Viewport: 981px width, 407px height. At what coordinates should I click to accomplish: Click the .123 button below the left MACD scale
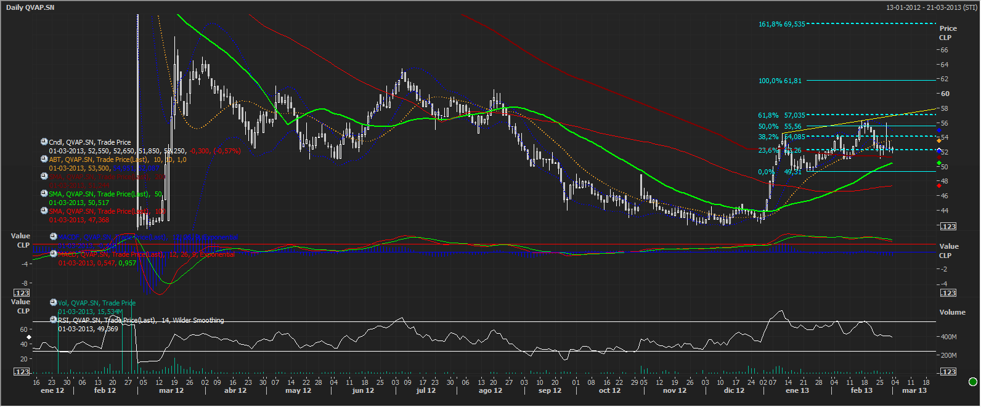coord(22,293)
